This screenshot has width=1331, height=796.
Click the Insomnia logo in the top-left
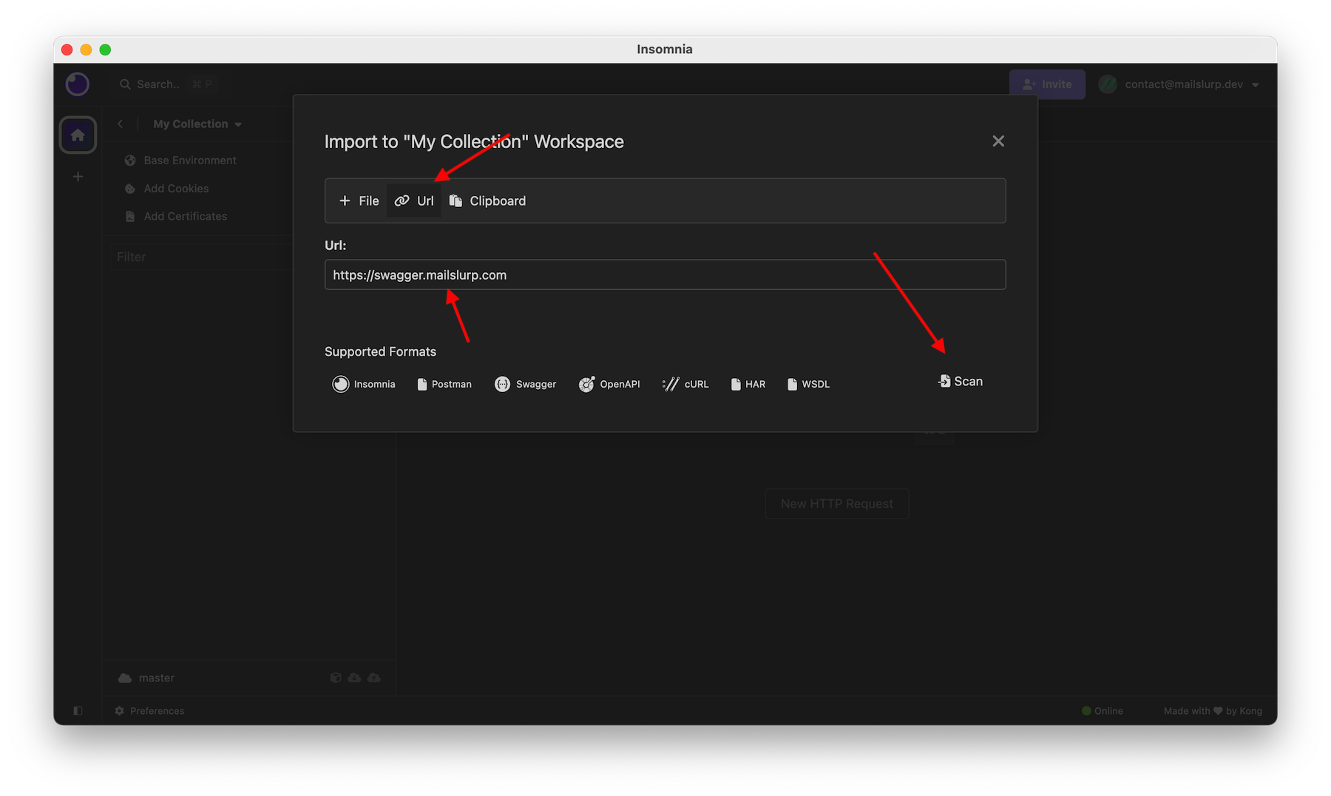[78, 84]
